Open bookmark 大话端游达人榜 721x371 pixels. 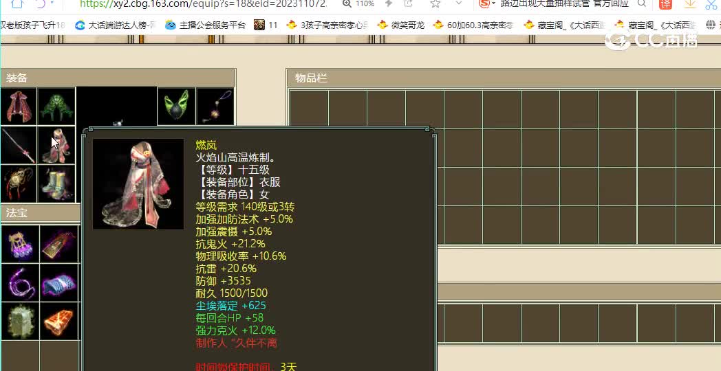pos(116,25)
